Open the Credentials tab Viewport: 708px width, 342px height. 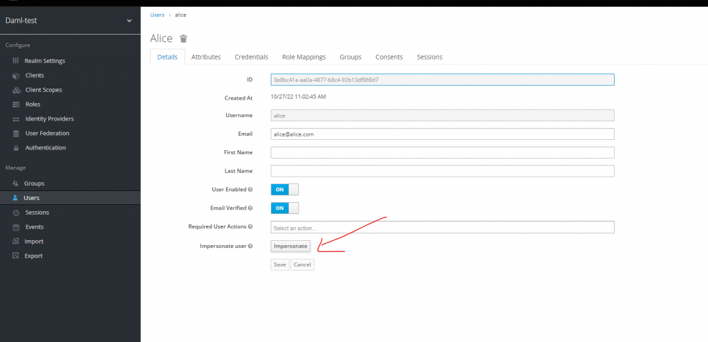(x=252, y=57)
